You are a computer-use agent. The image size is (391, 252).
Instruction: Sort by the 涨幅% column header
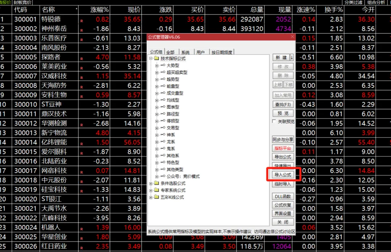tap(99, 10)
